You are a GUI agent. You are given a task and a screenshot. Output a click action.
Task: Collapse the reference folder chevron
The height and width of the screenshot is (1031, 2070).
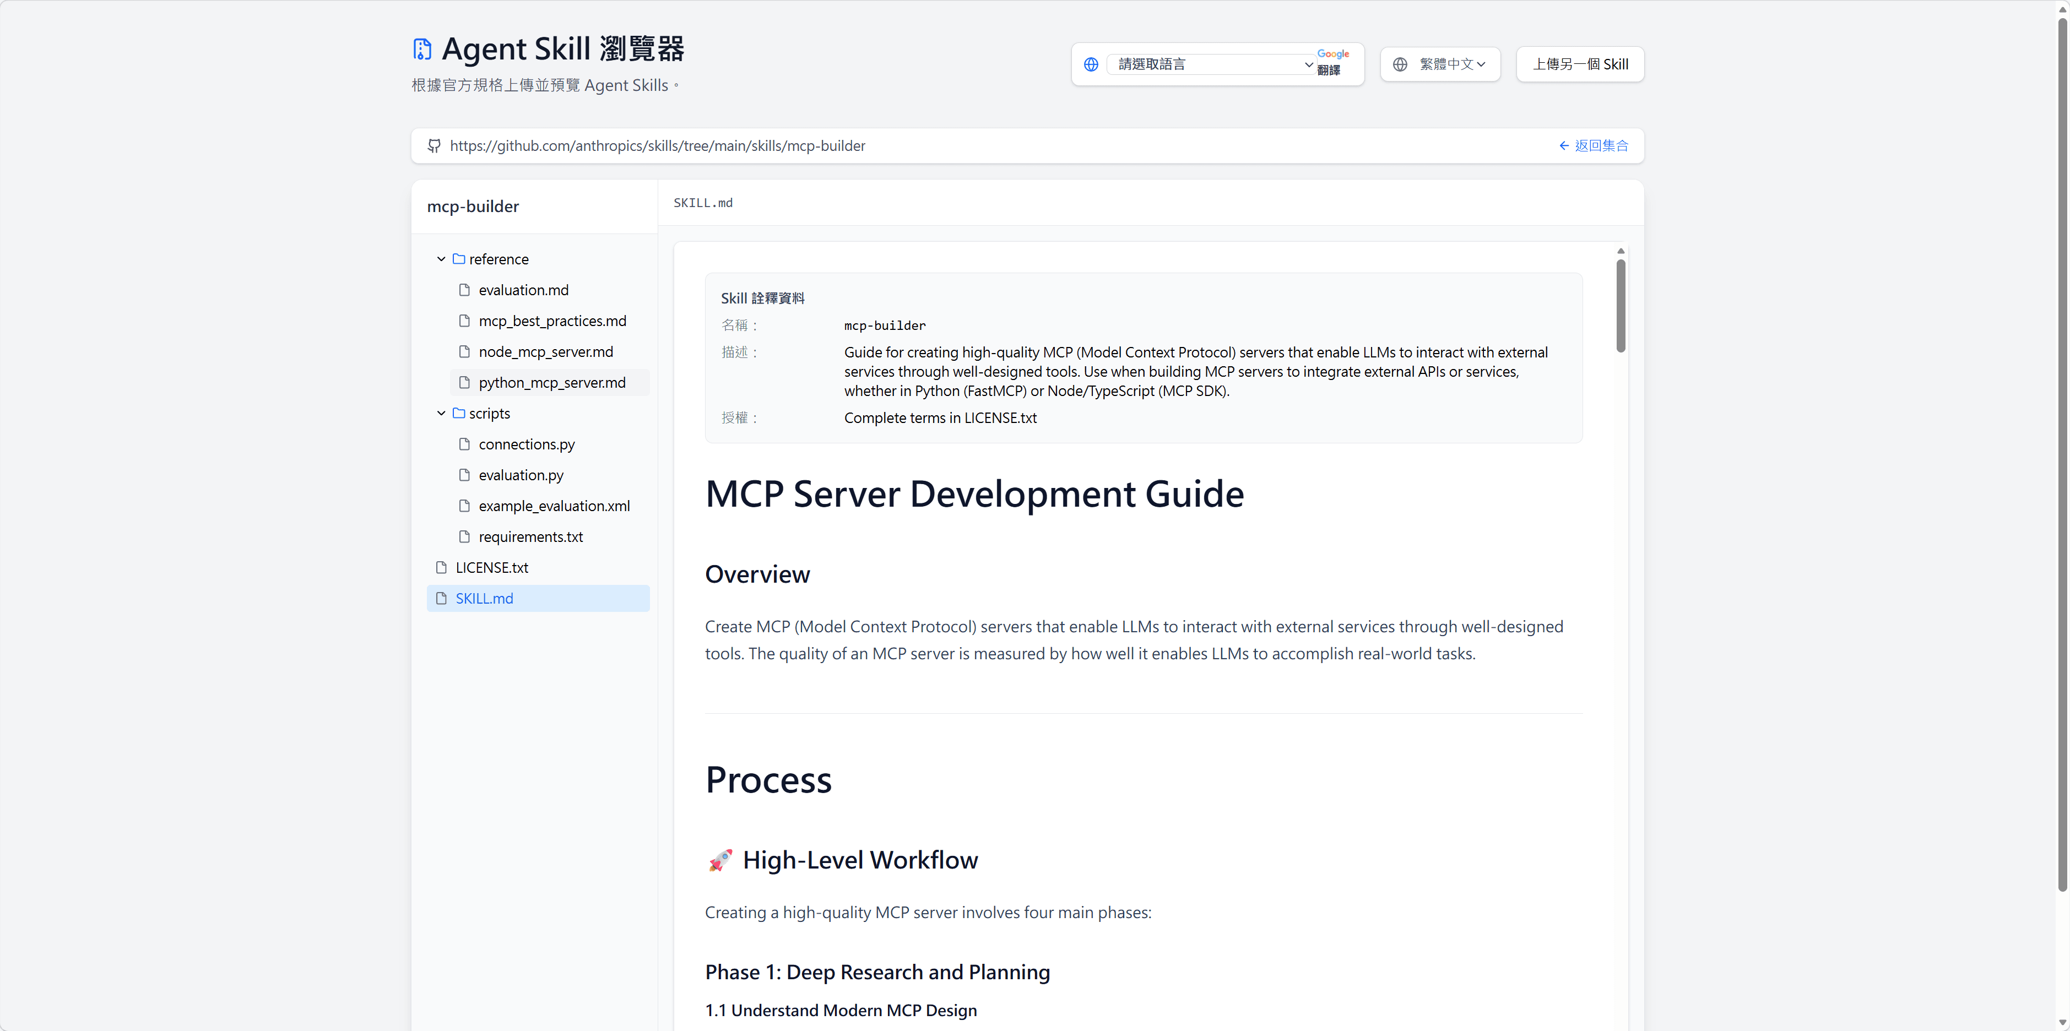click(x=441, y=259)
